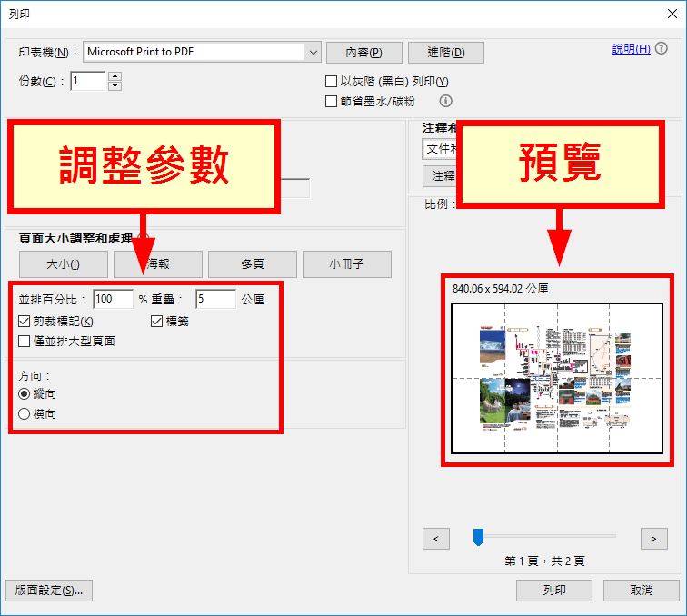
Task: Click the ink saving info icon
Action: [x=445, y=101]
